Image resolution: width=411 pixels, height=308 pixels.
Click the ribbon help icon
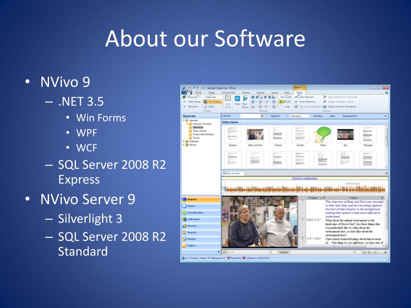pyautogui.click(x=387, y=93)
